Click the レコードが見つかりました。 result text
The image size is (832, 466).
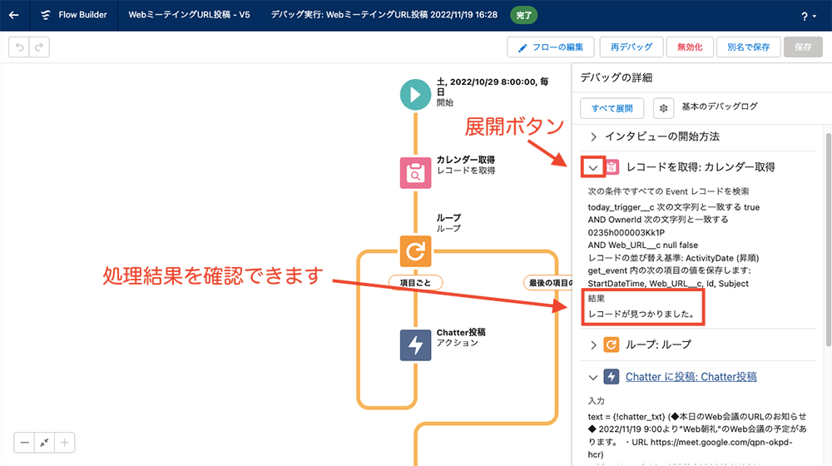coord(642,314)
